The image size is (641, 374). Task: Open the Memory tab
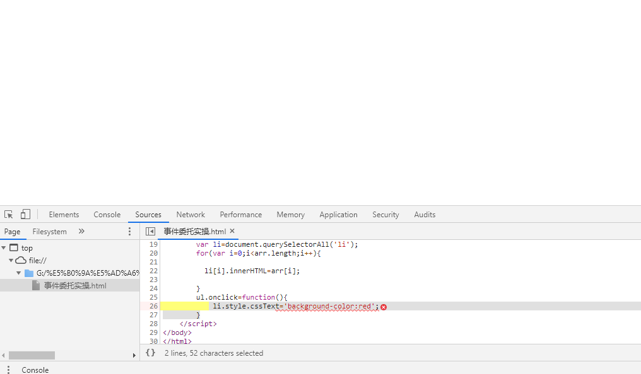[291, 215]
